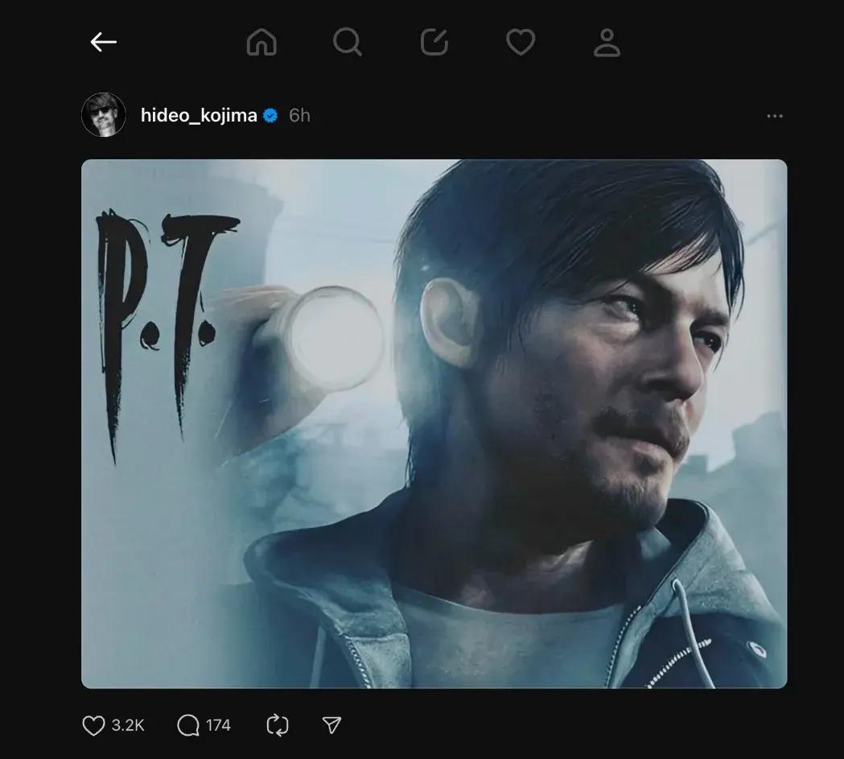Go back using the left arrow
This screenshot has height=759, width=844.
tap(104, 42)
